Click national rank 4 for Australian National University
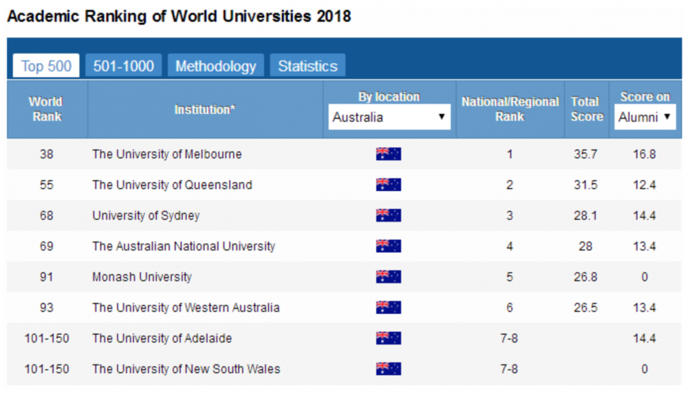Viewport: 691px width, 398px height. coord(509,246)
